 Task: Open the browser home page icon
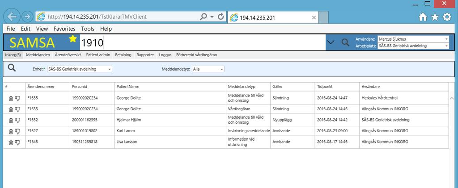coord(423,17)
